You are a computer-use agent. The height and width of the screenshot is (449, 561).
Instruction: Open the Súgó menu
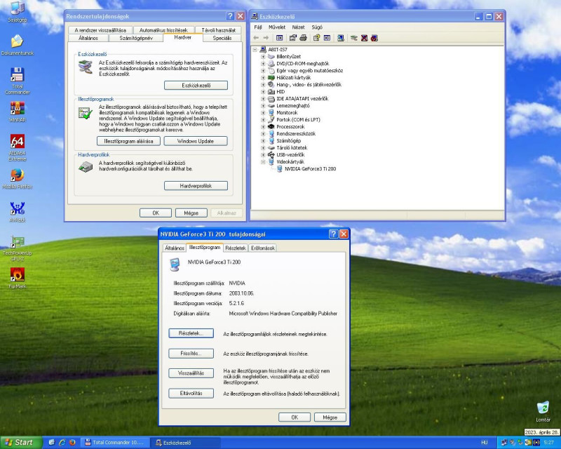click(317, 27)
